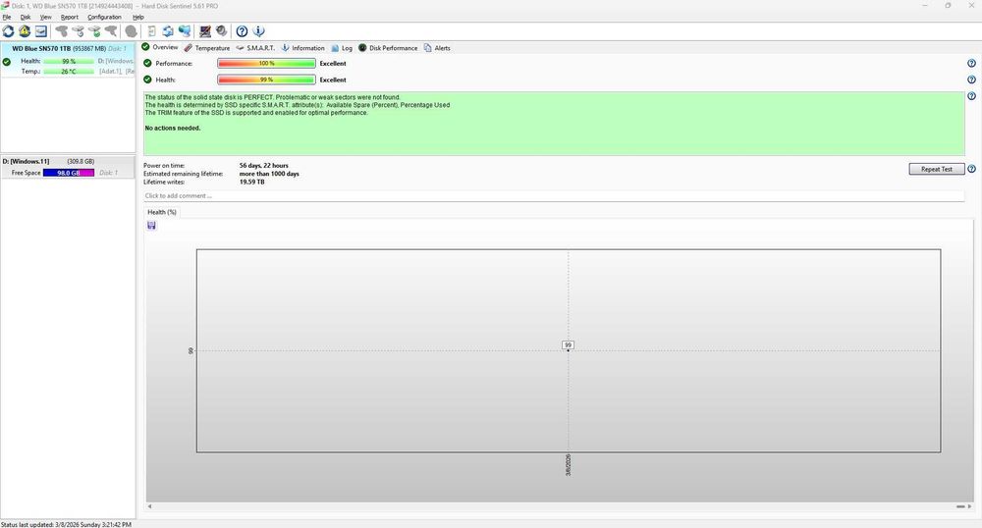Click the graph scrollbar left arrow
The height and width of the screenshot is (528, 982).
coord(149,506)
